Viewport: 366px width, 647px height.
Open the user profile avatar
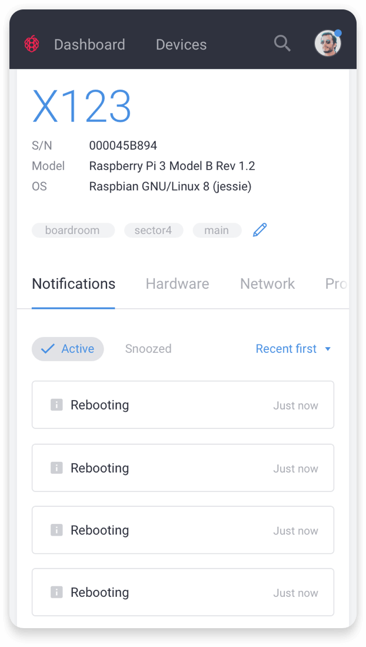coord(328,43)
